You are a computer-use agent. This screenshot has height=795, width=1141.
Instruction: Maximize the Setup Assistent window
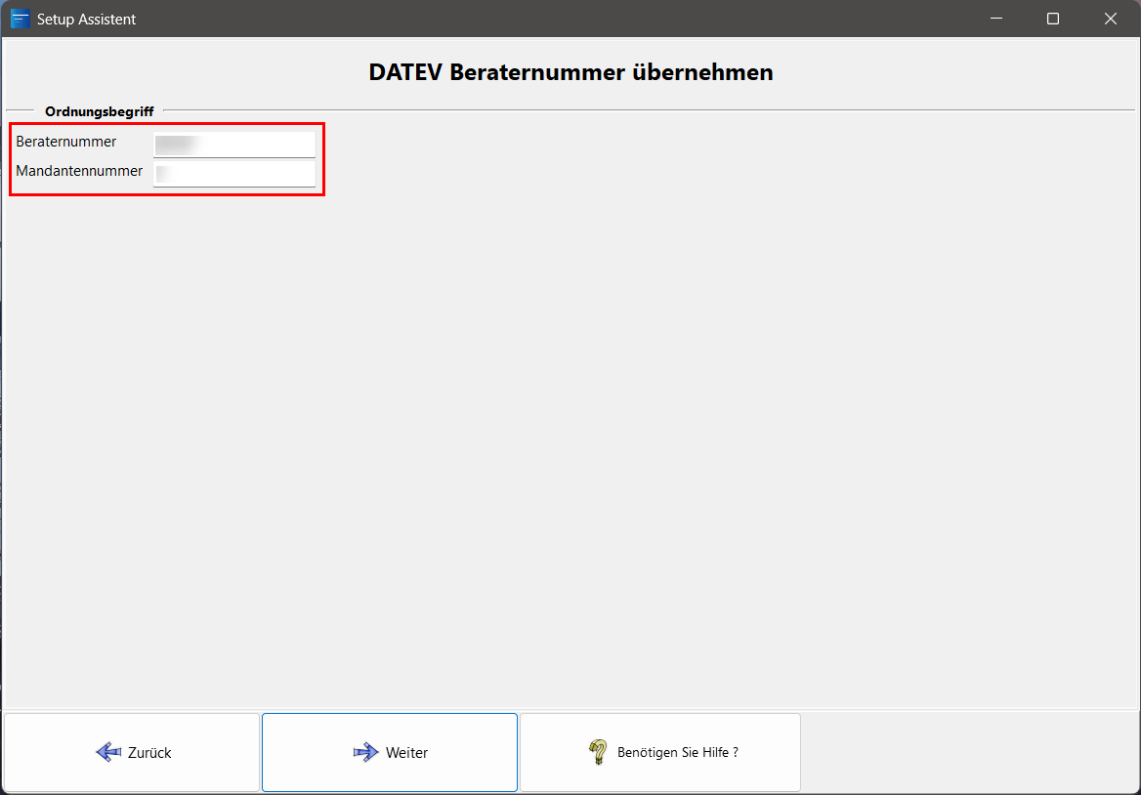(1053, 19)
